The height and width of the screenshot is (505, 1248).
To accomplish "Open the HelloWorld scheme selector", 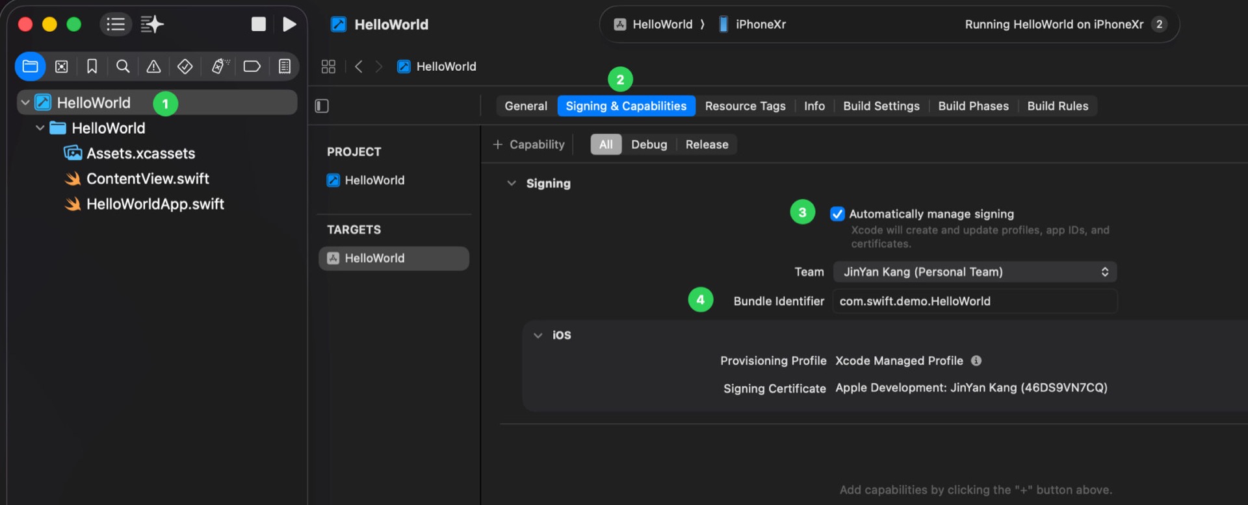I will pyautogui.click(x=654, y=24).
